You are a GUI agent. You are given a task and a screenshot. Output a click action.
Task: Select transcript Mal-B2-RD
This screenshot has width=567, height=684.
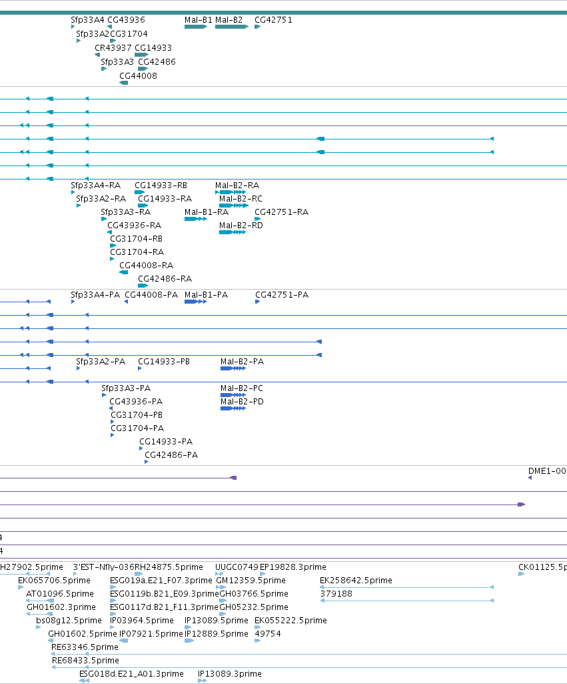[x=241, y=226]
